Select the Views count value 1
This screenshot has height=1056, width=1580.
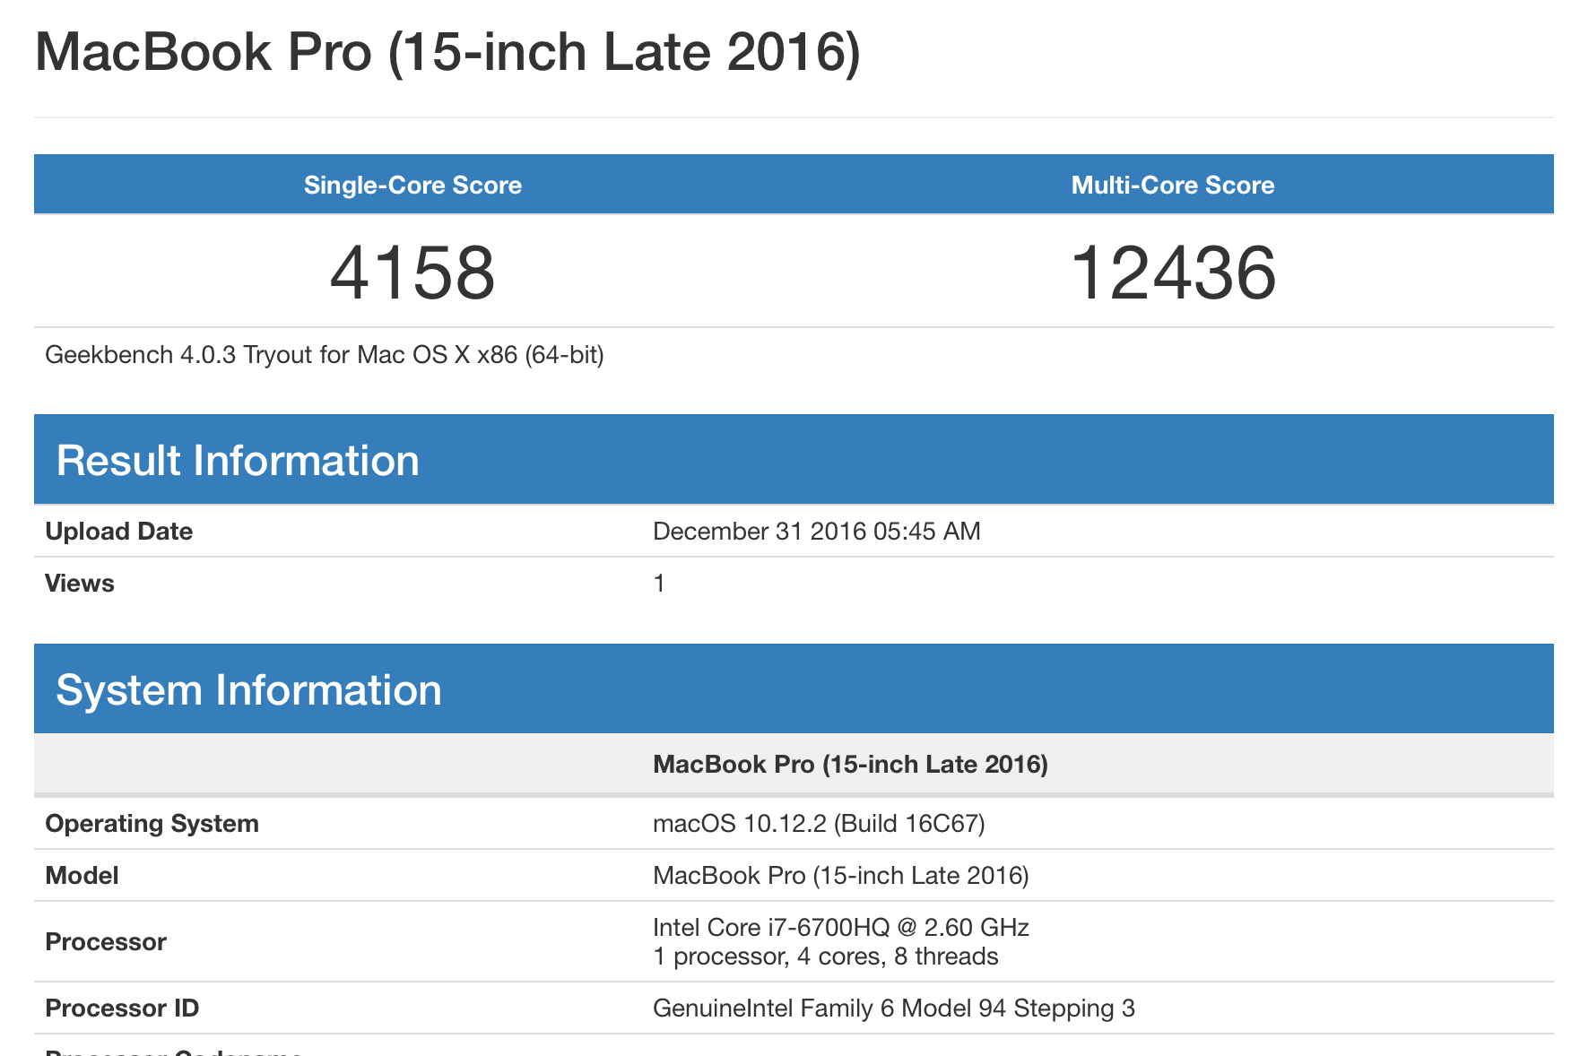pyautogui.click(x=659, y=584)
